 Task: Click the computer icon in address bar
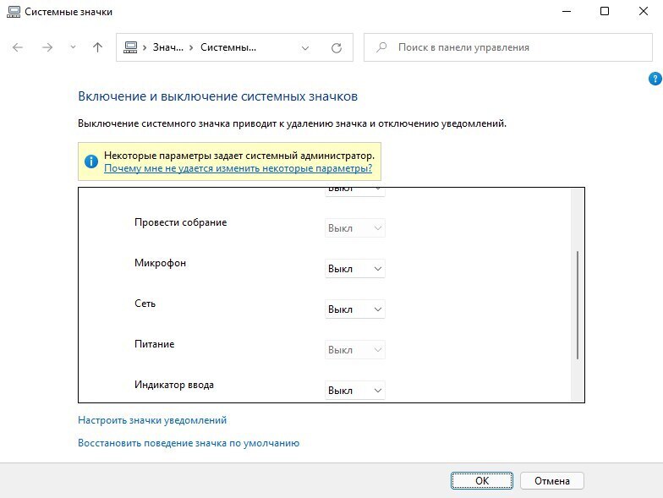131,48
